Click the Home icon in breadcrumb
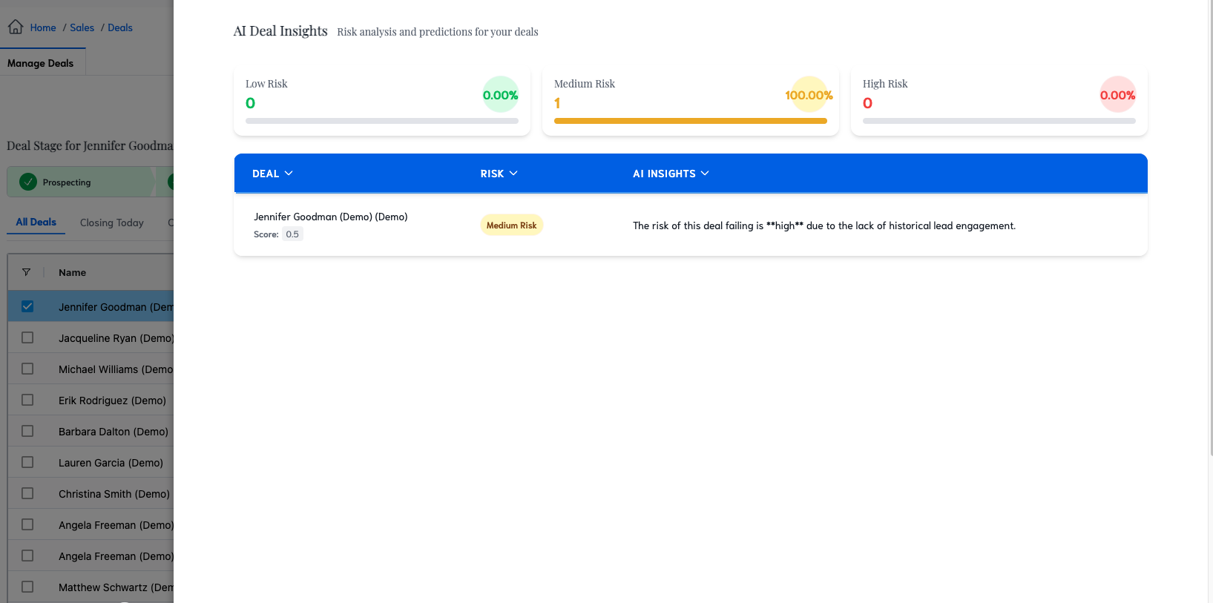 point(16,27)
